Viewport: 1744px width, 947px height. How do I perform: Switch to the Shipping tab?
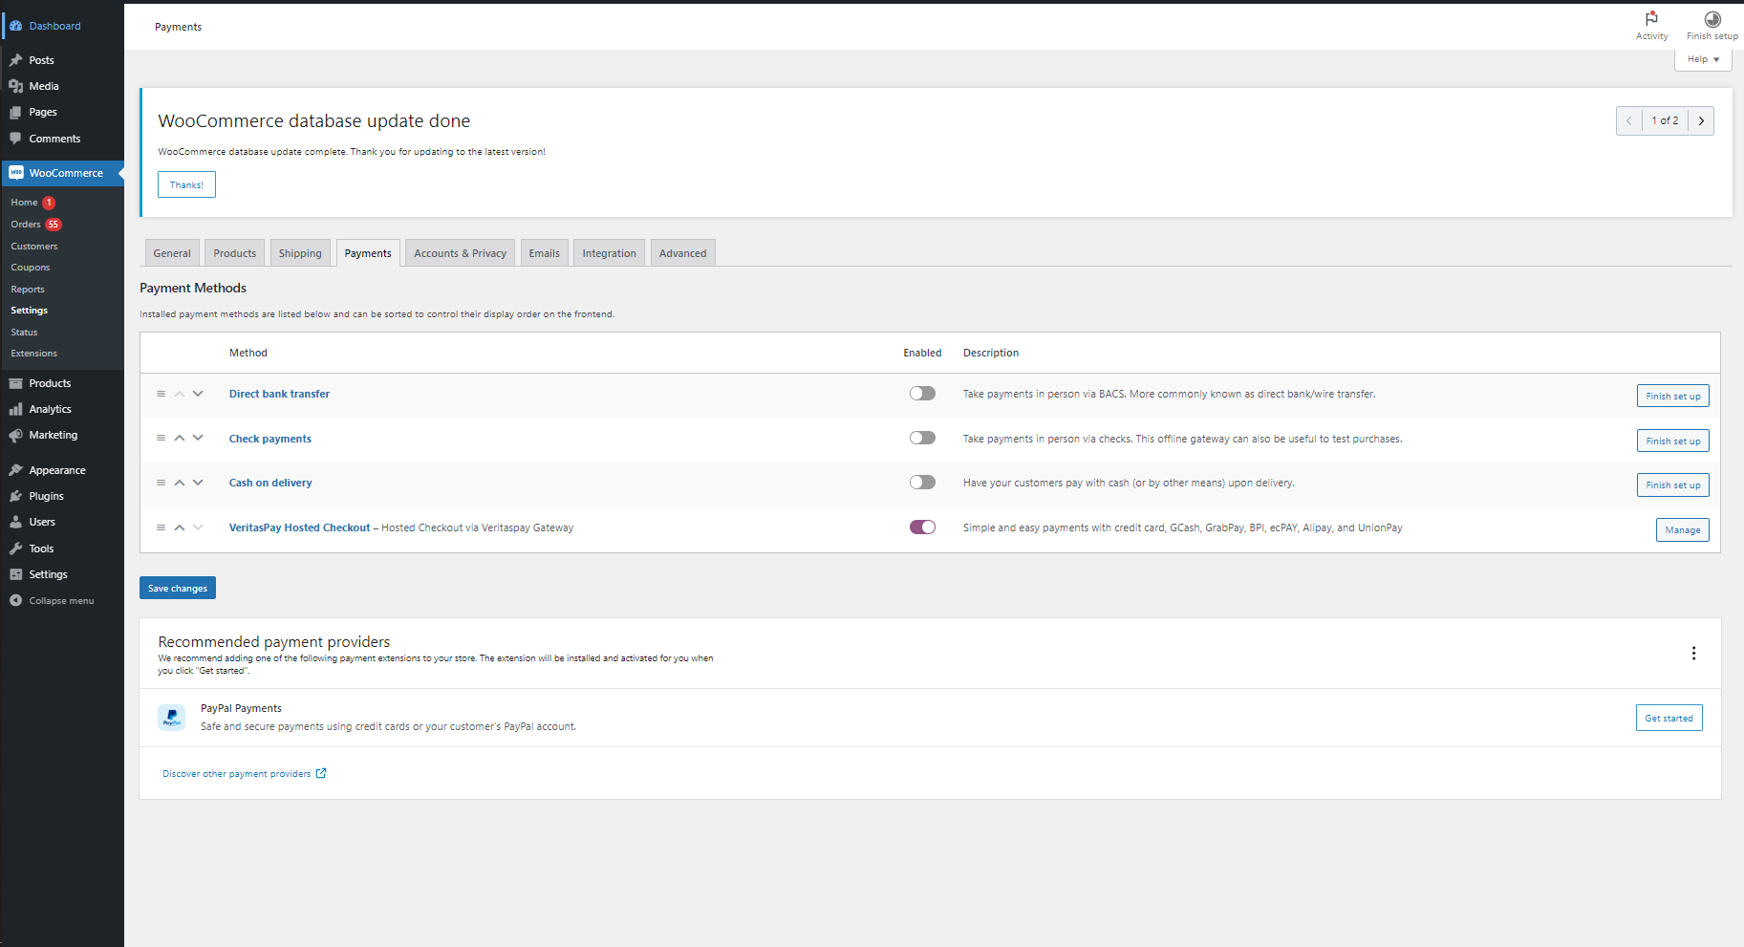point(300,253)
